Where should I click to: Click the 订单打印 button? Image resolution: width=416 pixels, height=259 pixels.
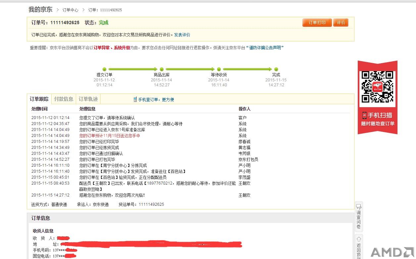pyautogui.click(x=317, y=22)
